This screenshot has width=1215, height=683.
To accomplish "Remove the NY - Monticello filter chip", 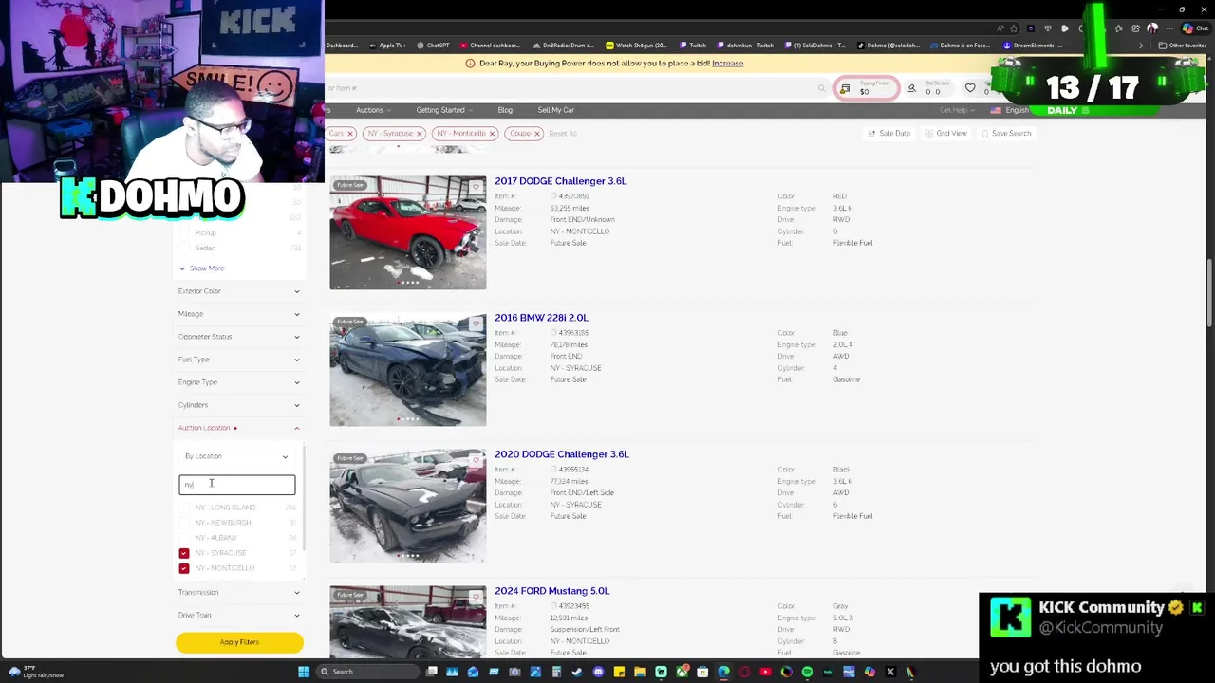I will [x=492, y=134].
